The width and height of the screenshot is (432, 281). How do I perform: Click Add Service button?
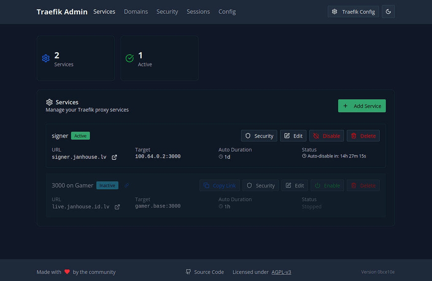pos(362,106)
